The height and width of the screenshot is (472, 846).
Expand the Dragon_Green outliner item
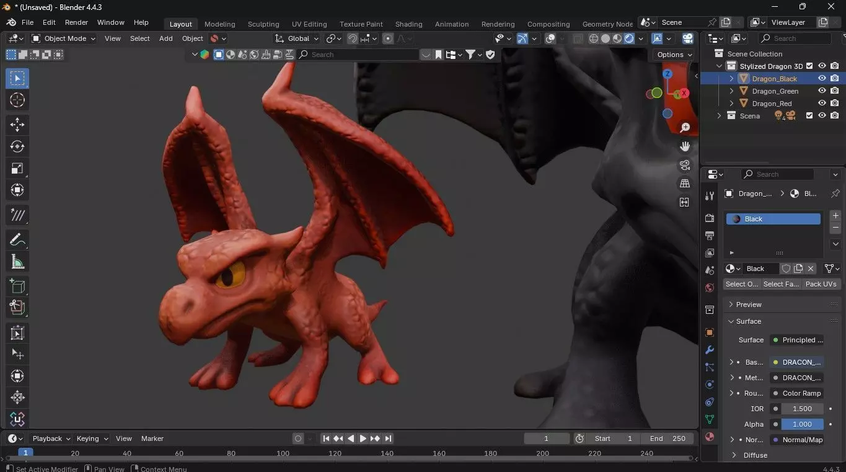(731, 91)
